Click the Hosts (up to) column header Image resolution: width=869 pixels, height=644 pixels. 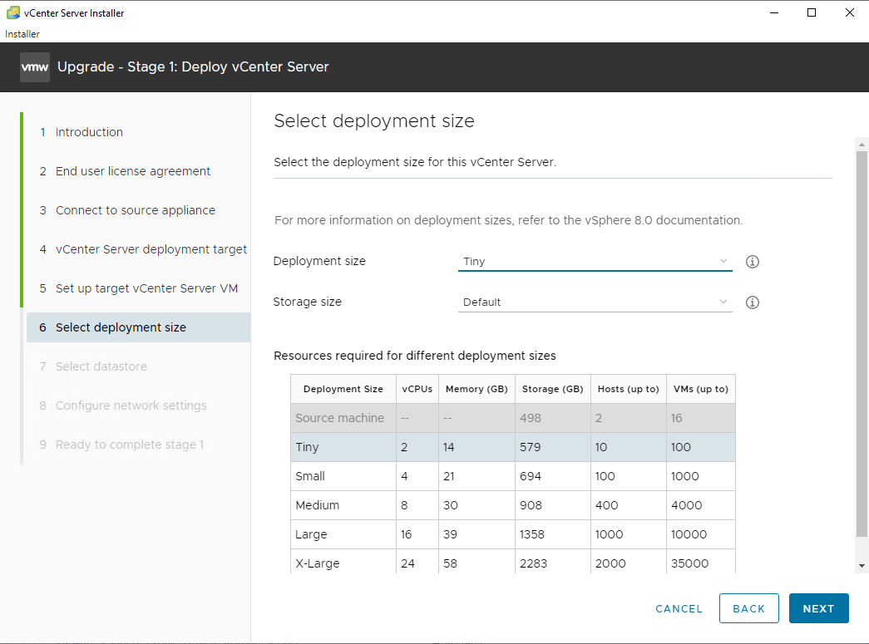[628, 389]
